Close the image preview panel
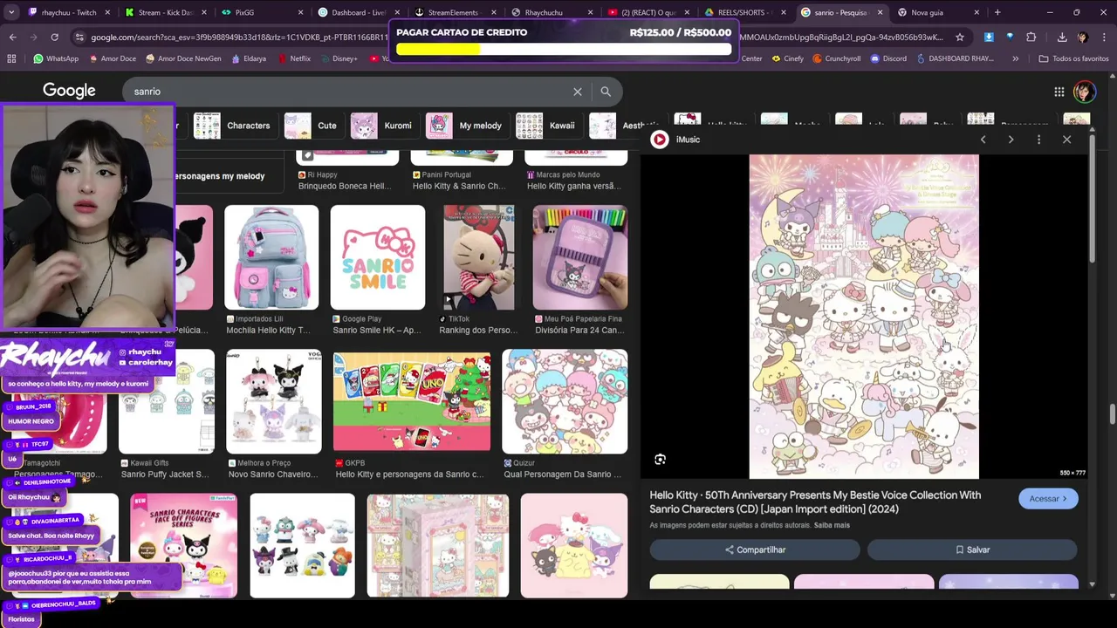This screenshot has height=628, width=1117. tap(1066, 140)
